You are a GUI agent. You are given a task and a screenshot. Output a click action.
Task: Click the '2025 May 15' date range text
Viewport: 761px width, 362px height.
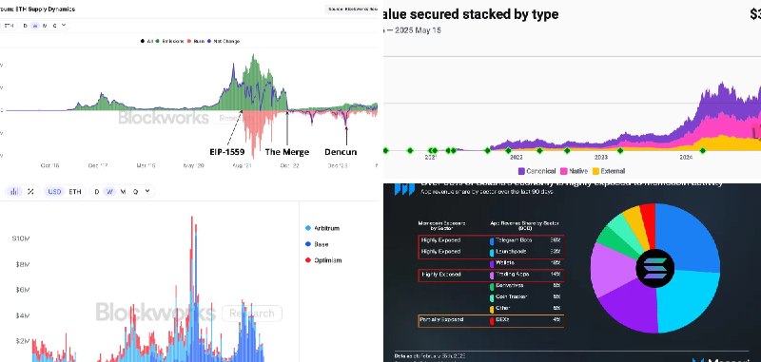[x=418, y=30]
